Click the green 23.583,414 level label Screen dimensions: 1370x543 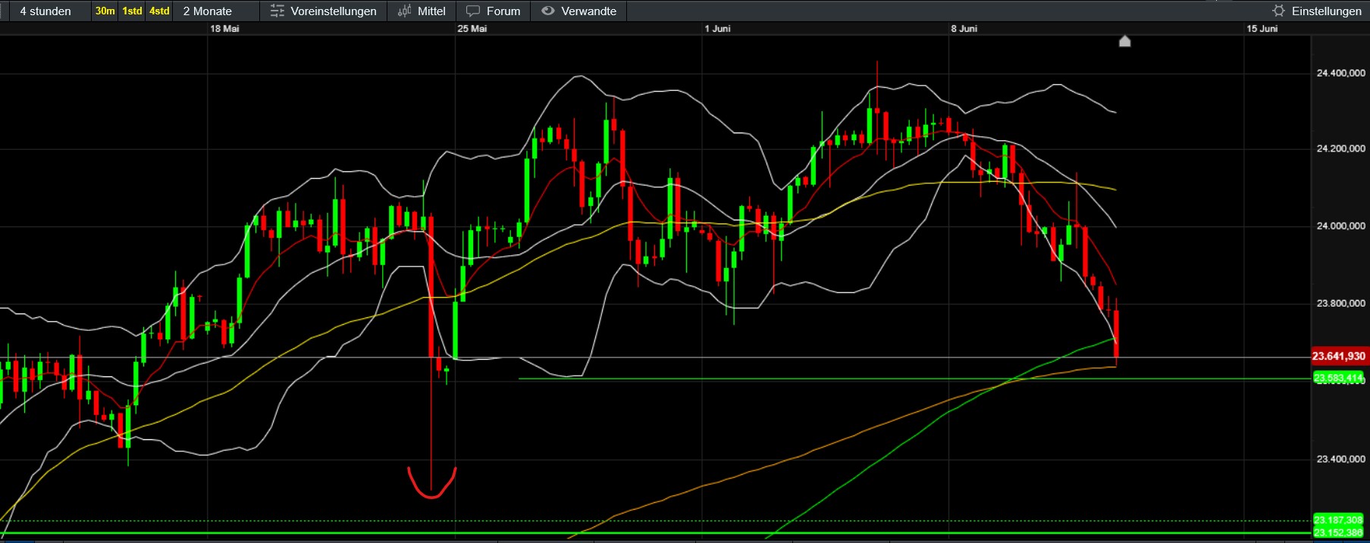coord(1339,378)
